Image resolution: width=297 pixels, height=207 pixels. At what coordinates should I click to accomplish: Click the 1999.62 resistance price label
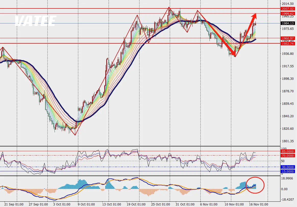pyautogui.click(x=287, y=13)
